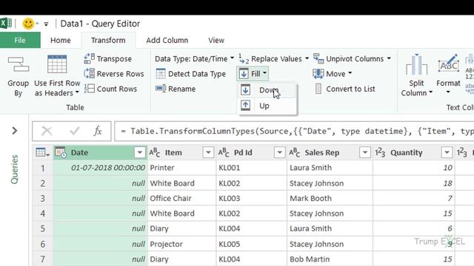Click the Transpose icon
Screen dimensions: 474x266
(x=90, y=58)
